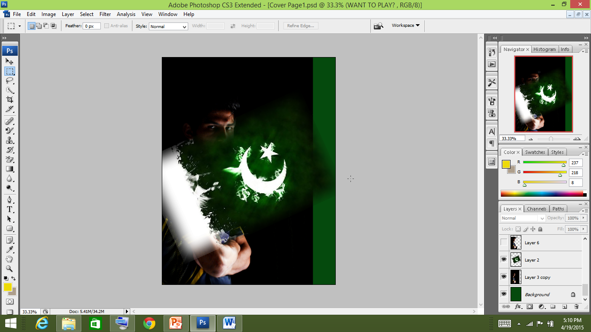Switch to the Channels tab
The height and width of the screenshot is (332, 591).
click(x=536, y=209)
